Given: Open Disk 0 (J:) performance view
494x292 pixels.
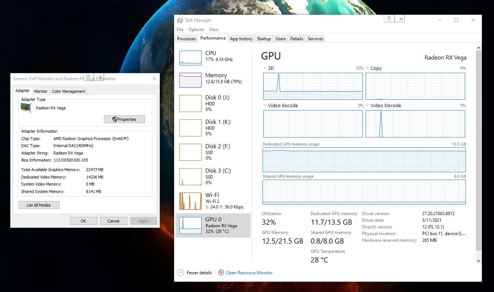Looking at the screenshot, I should (x=213, y=103).
